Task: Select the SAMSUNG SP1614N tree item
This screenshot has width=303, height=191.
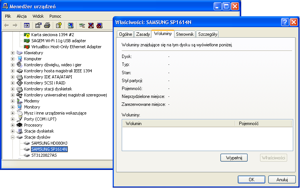Action: tap(49, 149)
